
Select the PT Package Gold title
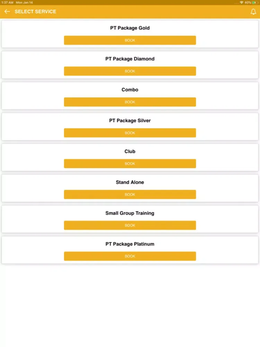coord(130,28)
